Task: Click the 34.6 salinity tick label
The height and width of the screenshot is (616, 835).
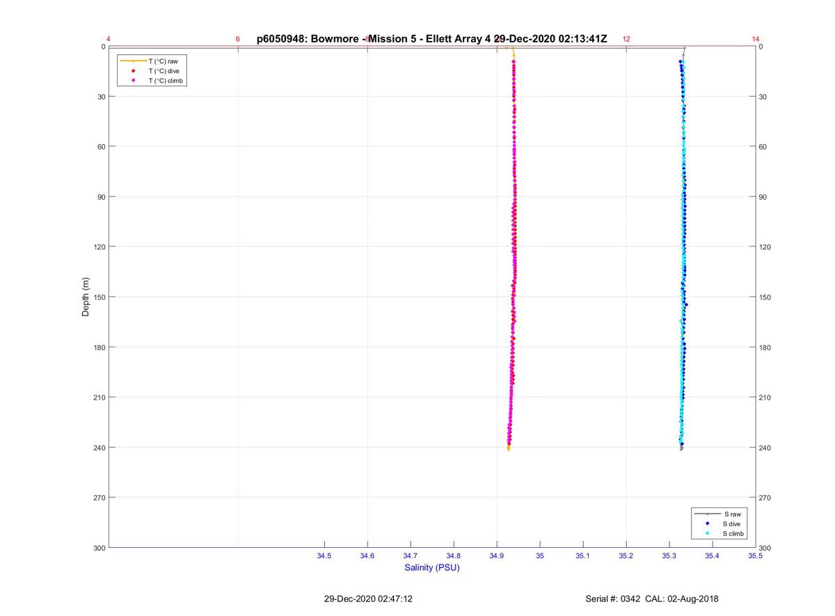Action: (x=367, y=556)
